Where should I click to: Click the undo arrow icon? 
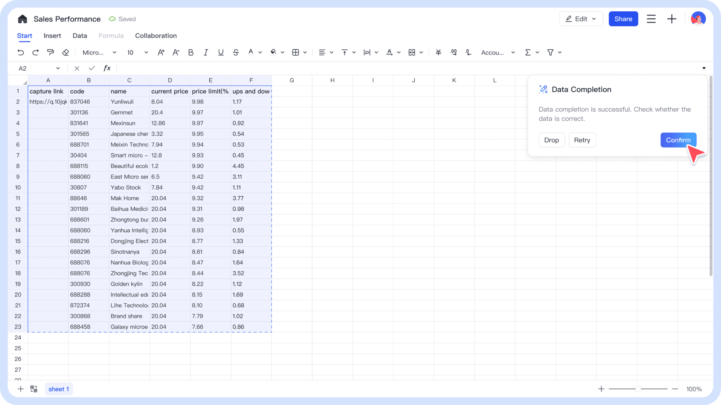pyautogui.click(x=20, y=52)
